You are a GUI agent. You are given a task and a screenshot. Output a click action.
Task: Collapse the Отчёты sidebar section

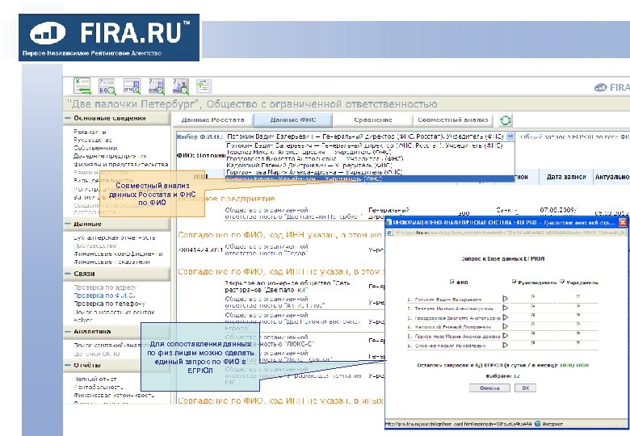[68, 365]
